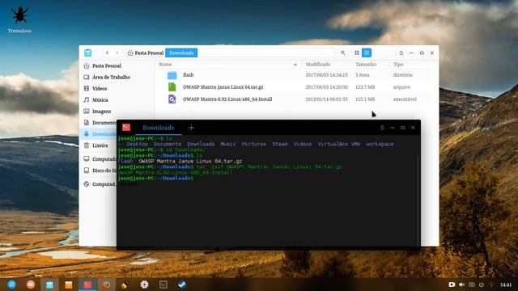Viewport: 518px width, 291px height.
Task: Open the volume tray icon
Action: pos(462,285)
